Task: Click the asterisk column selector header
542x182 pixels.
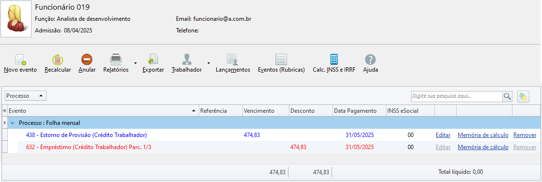Action: (x=4, y=111)
